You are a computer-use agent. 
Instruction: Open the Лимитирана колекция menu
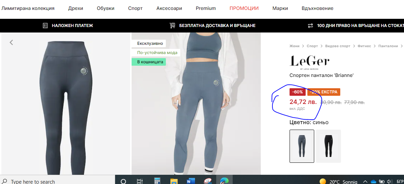(28, 8)
